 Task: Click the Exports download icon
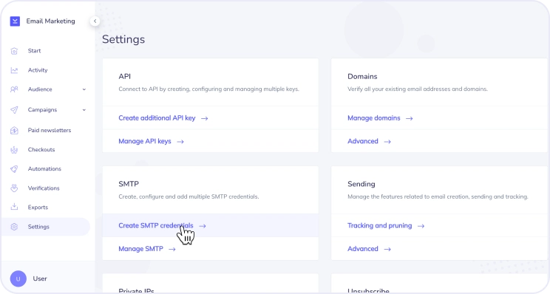[14, 208]
